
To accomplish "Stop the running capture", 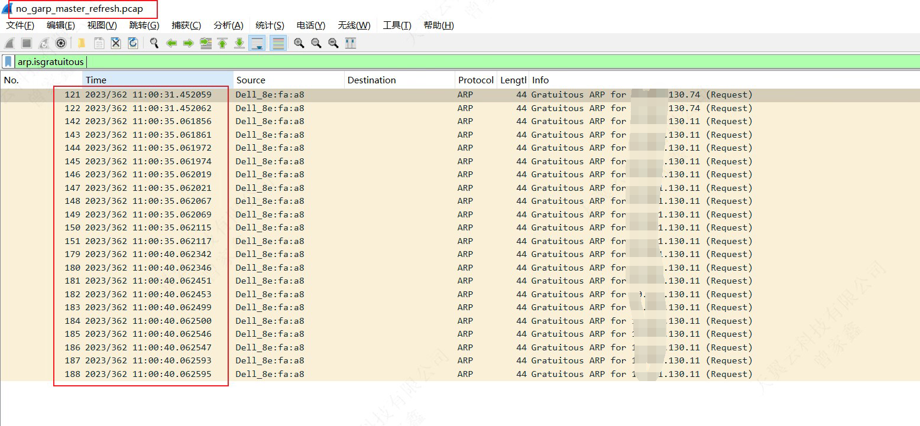I will [27, 43].
